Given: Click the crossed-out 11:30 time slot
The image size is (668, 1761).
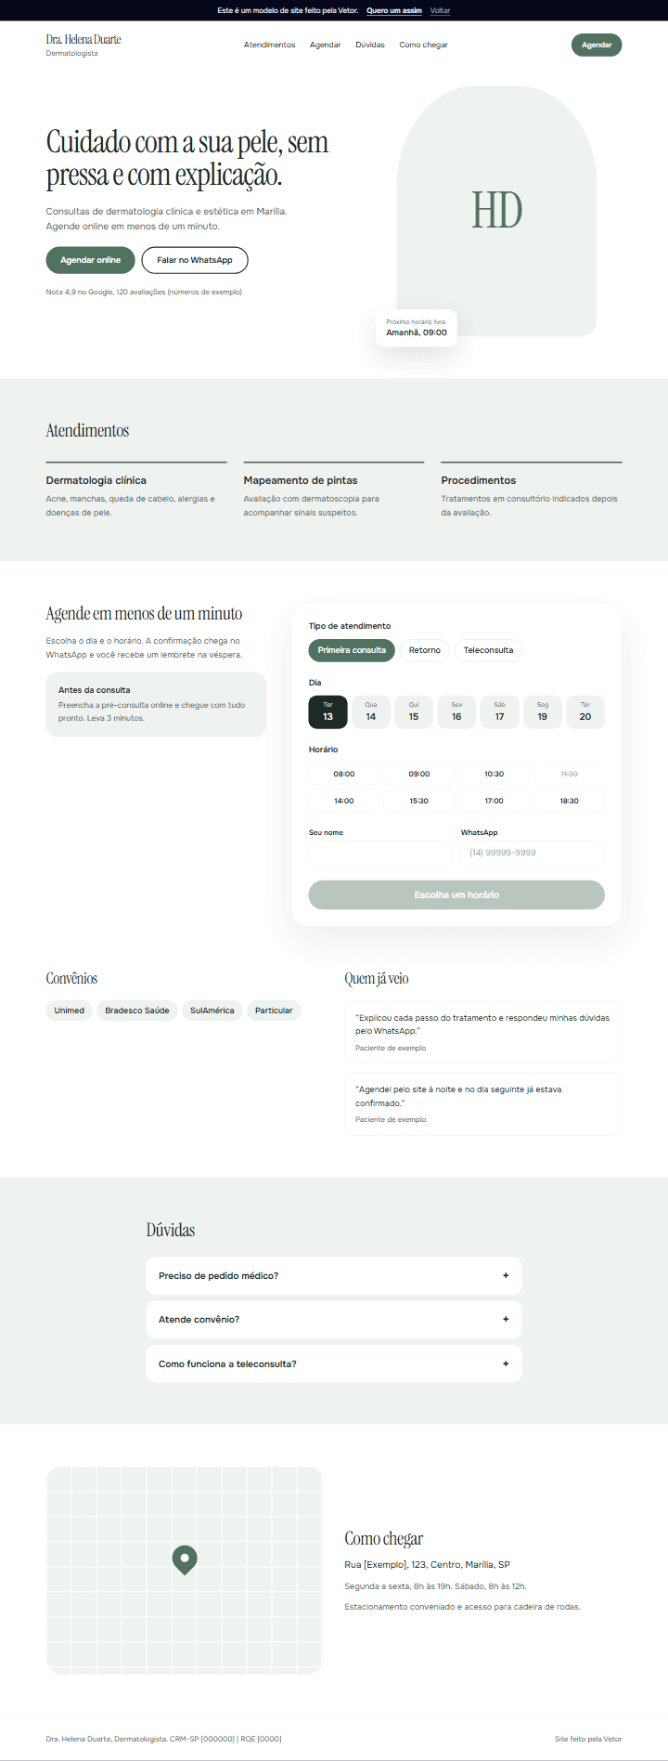Looking at the screenshot, I should tap(570, 774).
